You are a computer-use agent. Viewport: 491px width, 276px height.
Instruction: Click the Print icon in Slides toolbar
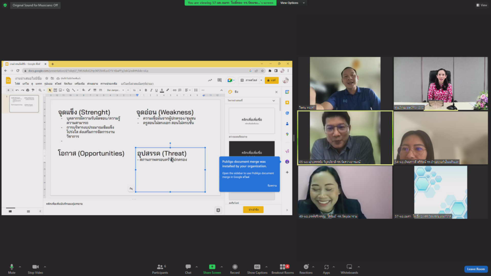tap(28, 90)
